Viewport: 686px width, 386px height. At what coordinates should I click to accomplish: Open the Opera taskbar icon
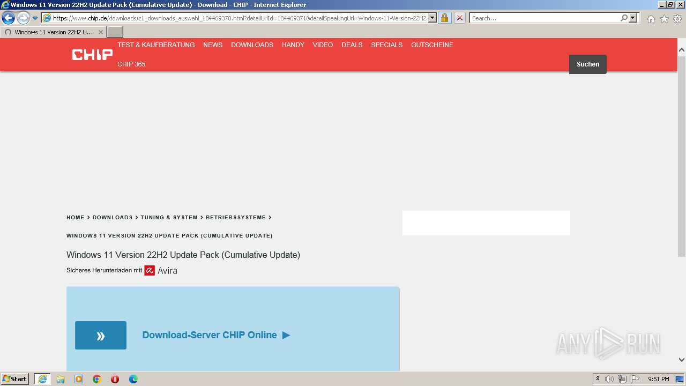115,379
